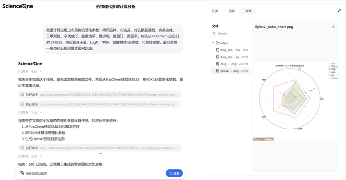Click the image icon of the 250.7 KB png file
The width and height of the screenshot is (346, 180).
pos(218,64)
